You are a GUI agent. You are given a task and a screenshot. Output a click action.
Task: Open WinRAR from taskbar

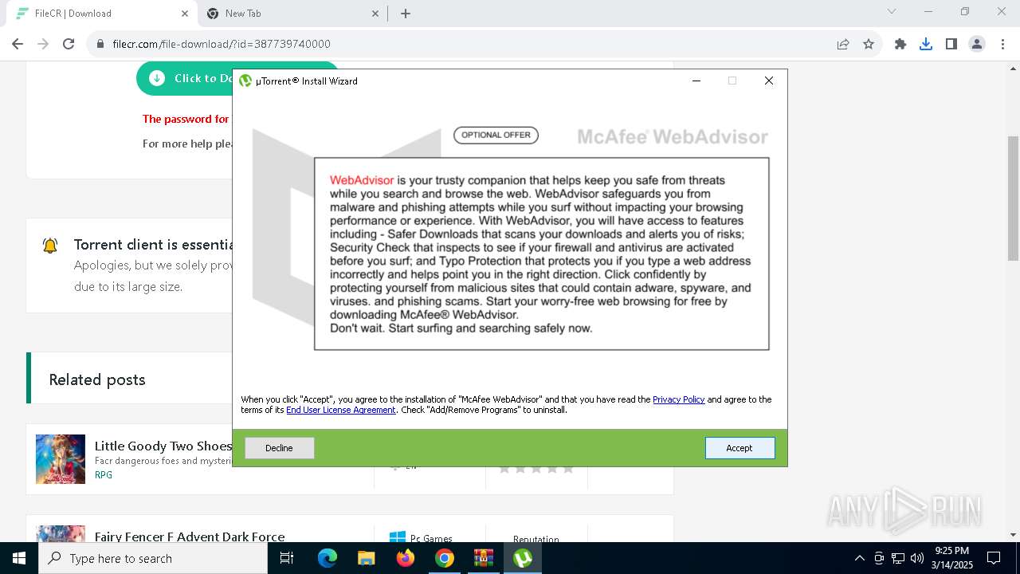coord(484,558)
